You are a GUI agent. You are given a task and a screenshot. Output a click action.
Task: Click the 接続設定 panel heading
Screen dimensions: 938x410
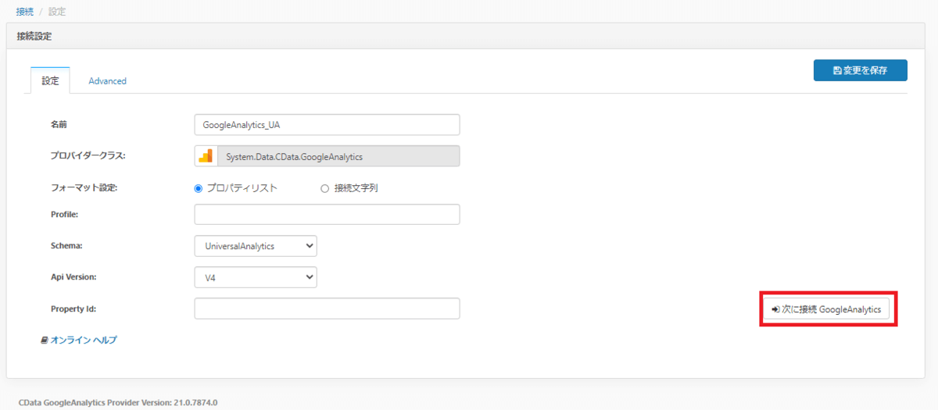pyautogui.click(x=35, y=36)
